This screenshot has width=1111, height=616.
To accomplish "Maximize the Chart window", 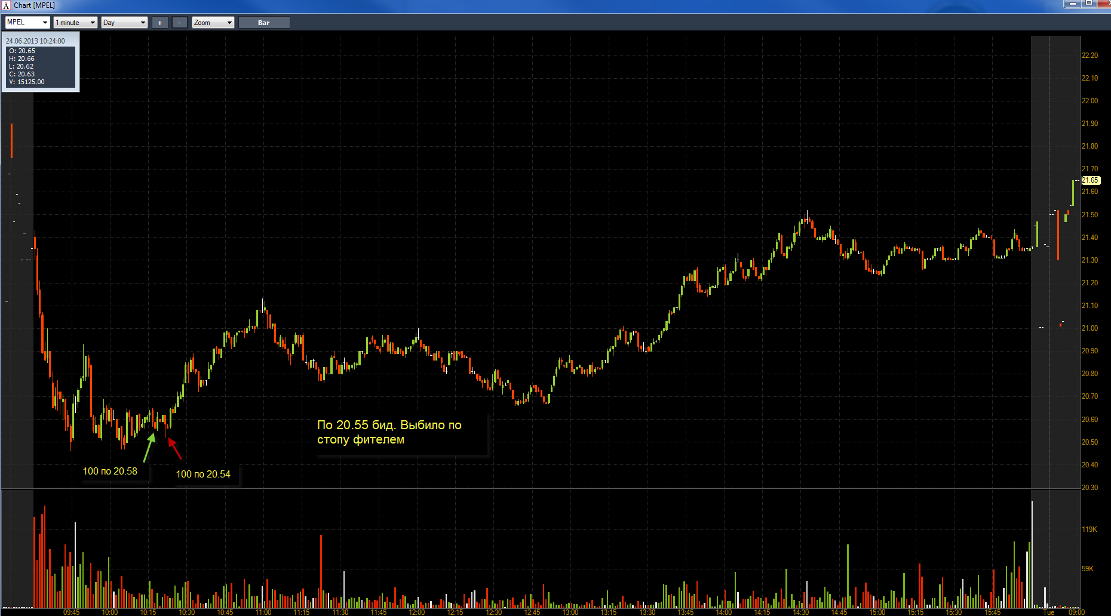I will (x=1088, y=4).
